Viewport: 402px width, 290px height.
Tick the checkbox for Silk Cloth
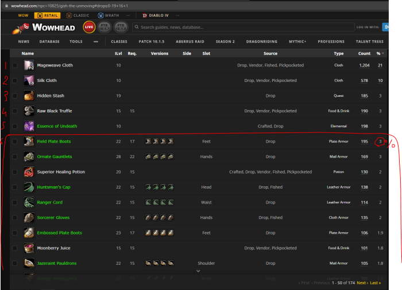pyautogui.click(x=14, y=81)
